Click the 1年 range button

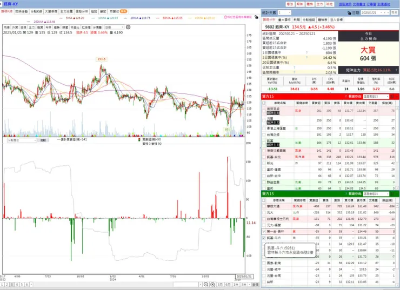(236, 285)
